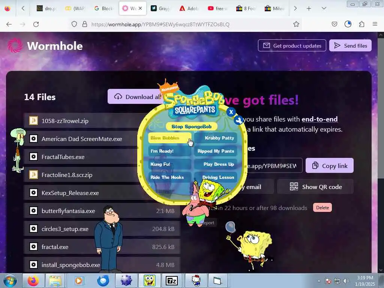This screenshot has height=288, width=384.
Task: Close the SpongeBob menu with X
Action: click(x=231, y=112)
